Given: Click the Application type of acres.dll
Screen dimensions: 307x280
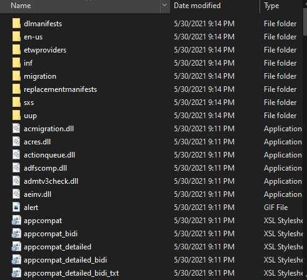Looking at the screenshot, I should point(283,142).
